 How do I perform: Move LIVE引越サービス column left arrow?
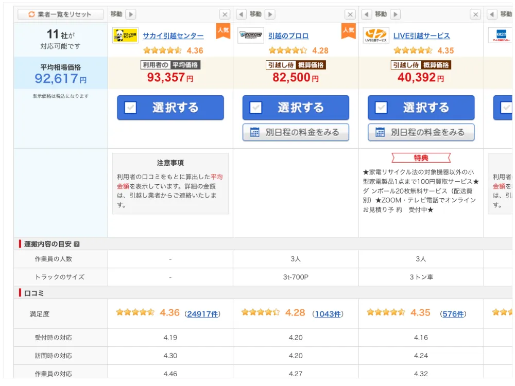(366, 14)
